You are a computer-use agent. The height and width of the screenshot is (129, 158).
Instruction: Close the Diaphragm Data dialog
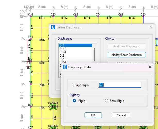[x=150, y=67]
